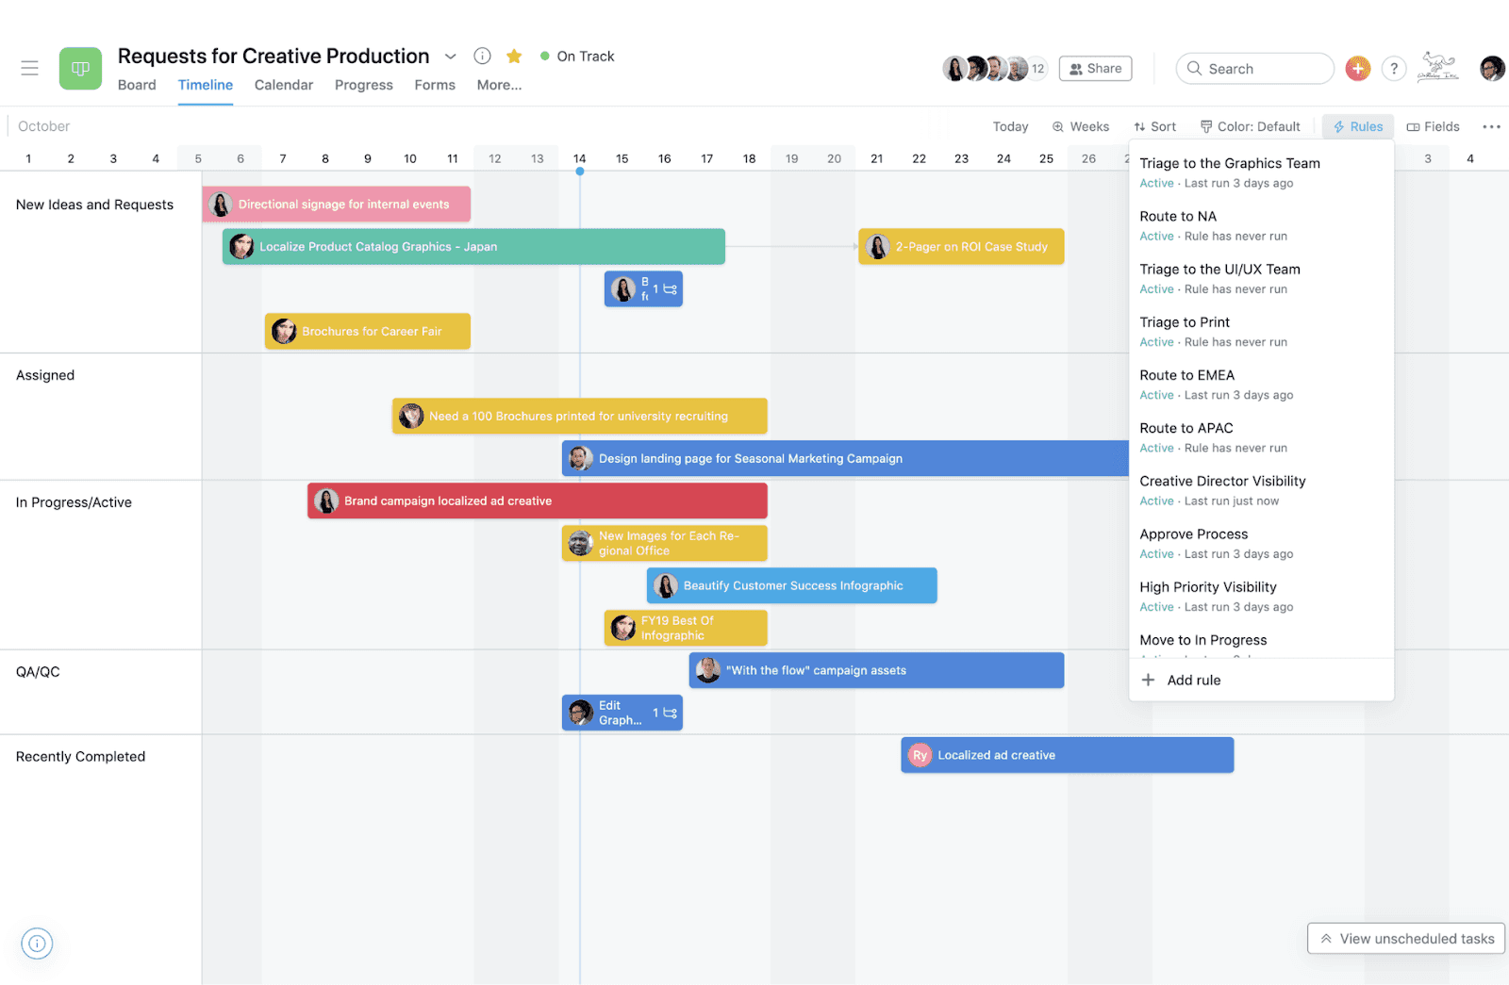Click the search magnifier icon

click(1194, 68)
